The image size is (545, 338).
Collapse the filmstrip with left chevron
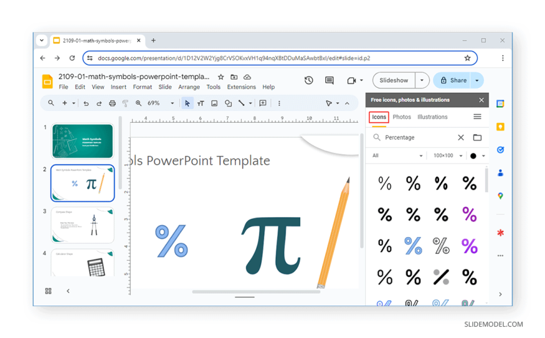coord(68,291)
